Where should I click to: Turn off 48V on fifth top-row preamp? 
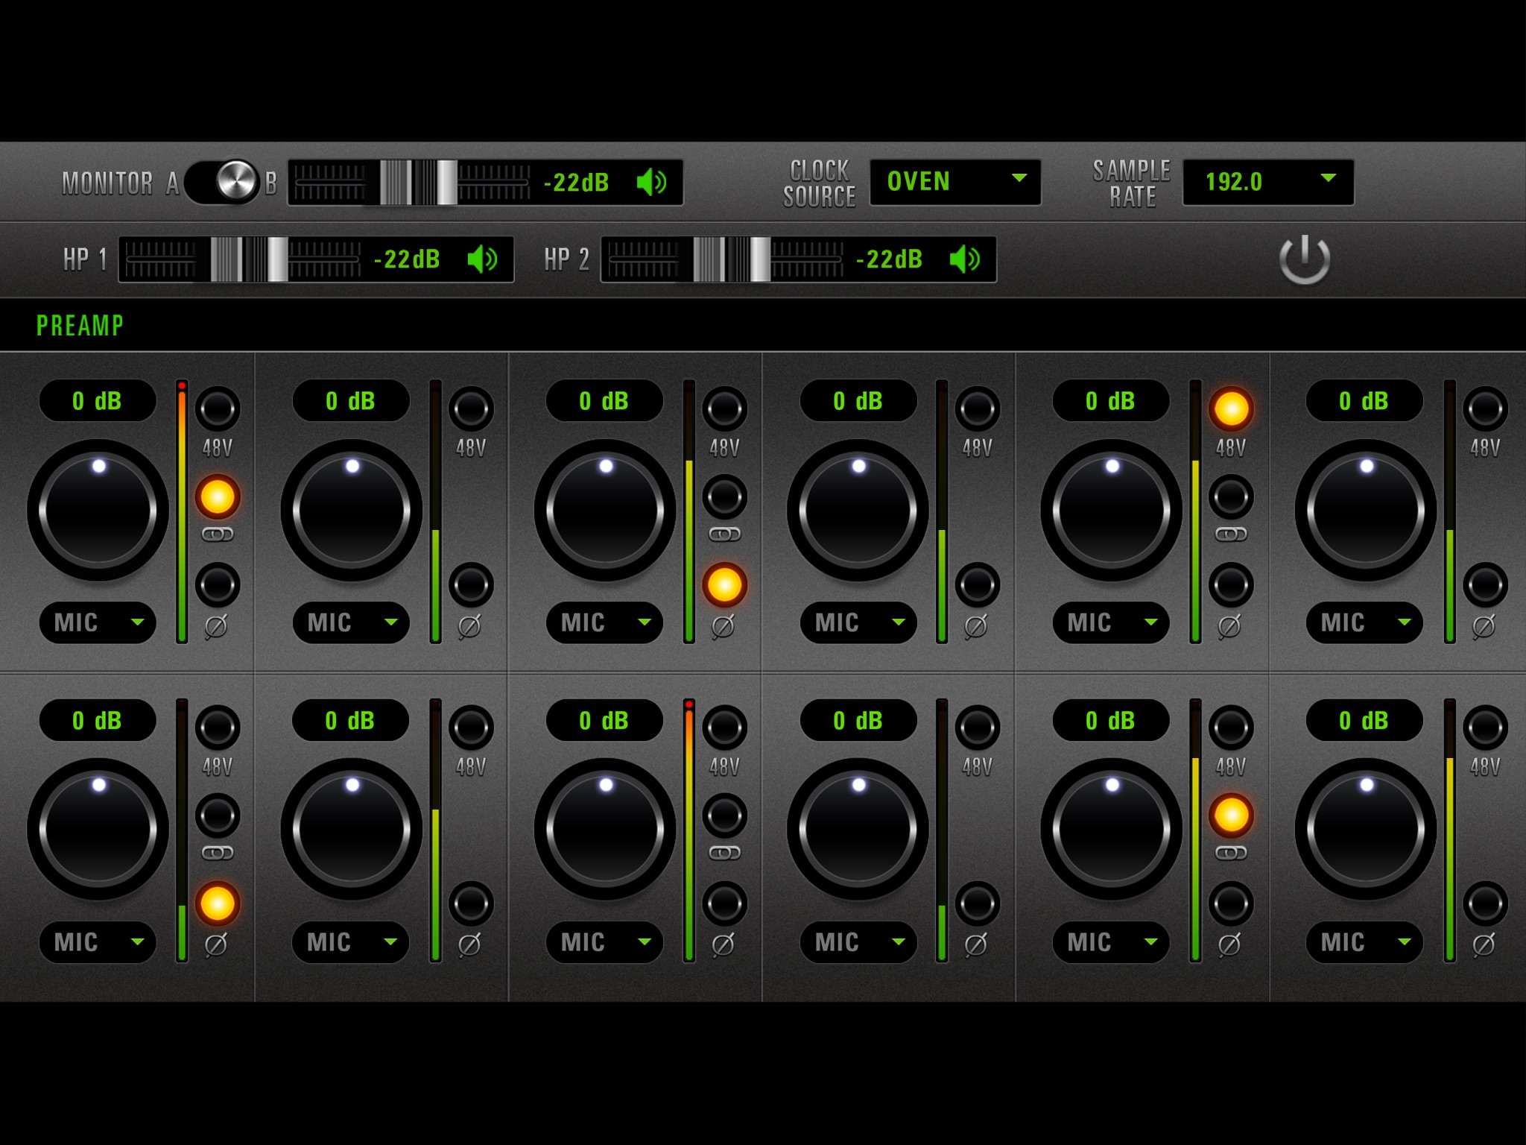coord(1231,409)
